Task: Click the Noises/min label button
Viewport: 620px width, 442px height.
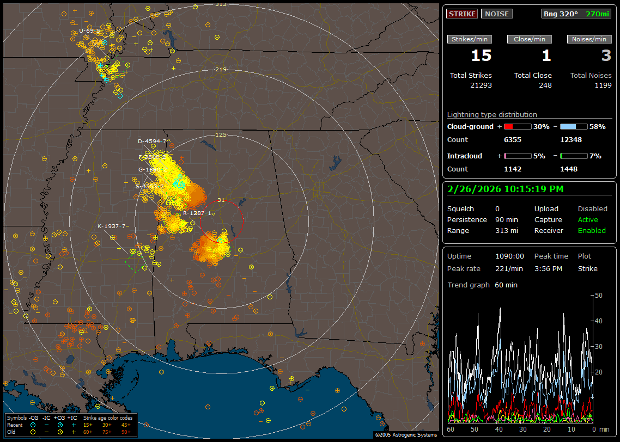Action: (x=589, y=39)
